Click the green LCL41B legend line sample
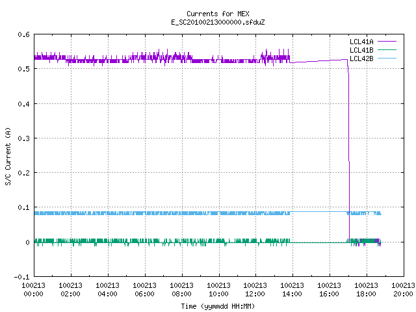 tap(387, 50)
